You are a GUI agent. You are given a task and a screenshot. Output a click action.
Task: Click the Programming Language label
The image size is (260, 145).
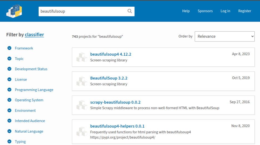click(x=34, y=90)
